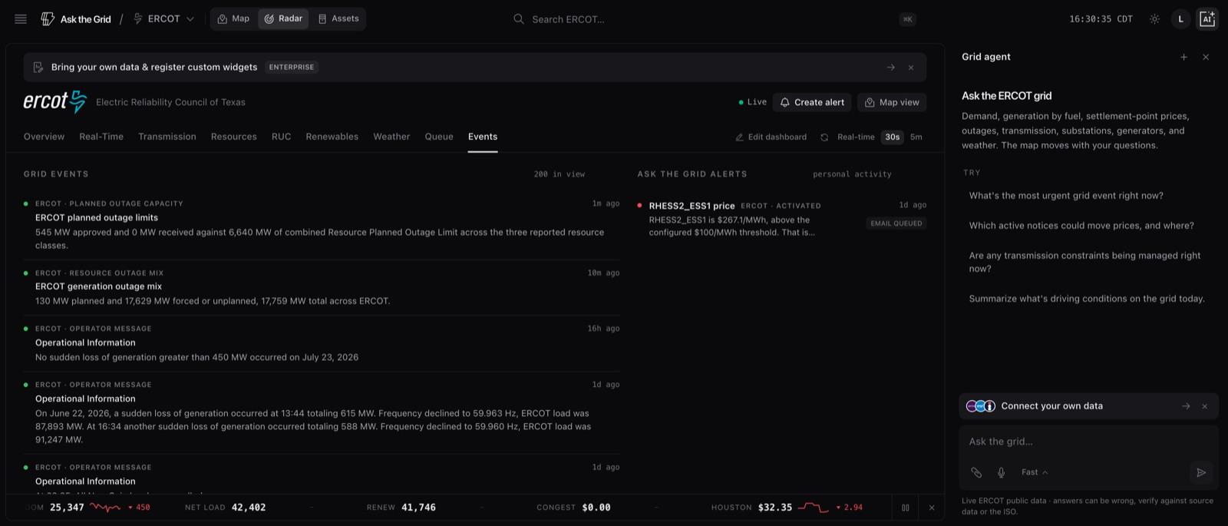
Task: Ask about transmission constraints being managed
Action: click(x=1084, y=262)
